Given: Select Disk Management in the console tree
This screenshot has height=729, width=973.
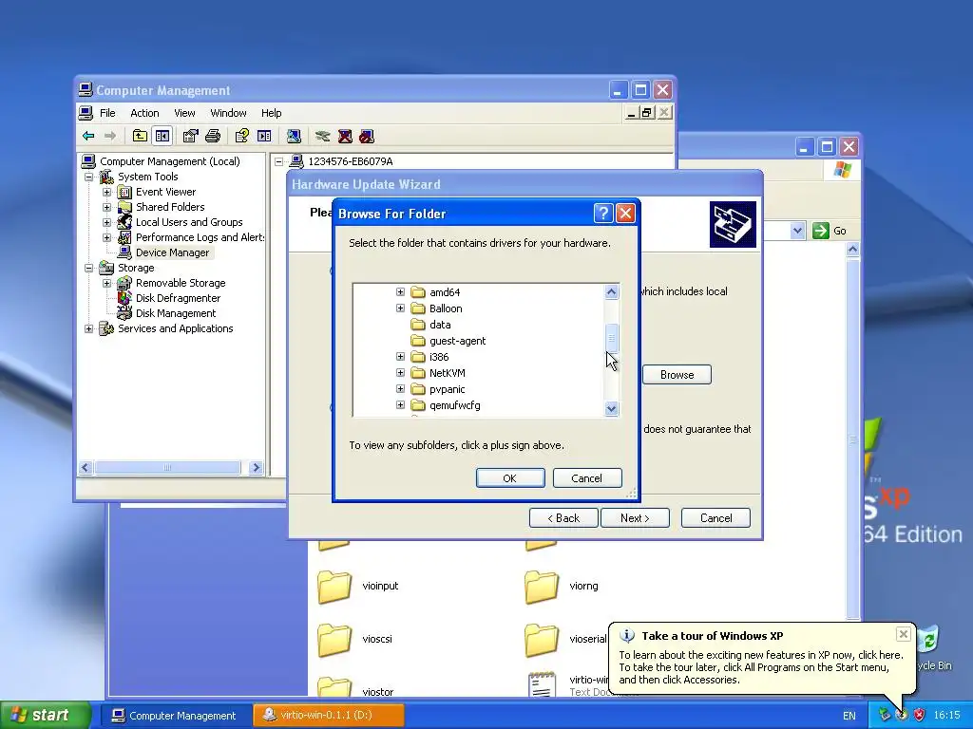Looking at the screenshot, I should [176, 313].
